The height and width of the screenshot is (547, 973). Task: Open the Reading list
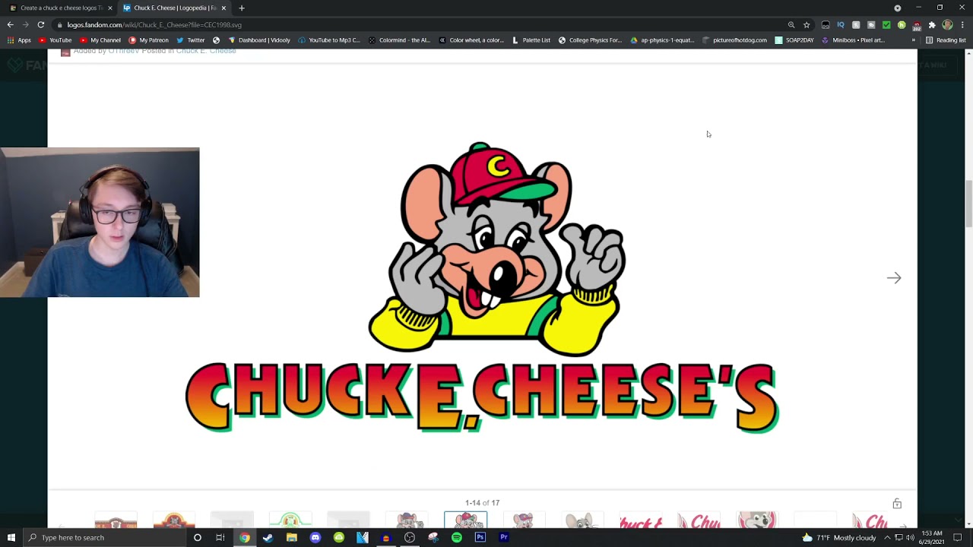[946, 40]
